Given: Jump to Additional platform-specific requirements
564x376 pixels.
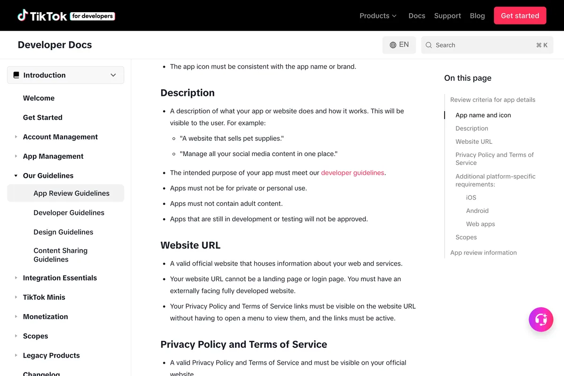Looking at the screenshot, I should [x=495, y=180].
